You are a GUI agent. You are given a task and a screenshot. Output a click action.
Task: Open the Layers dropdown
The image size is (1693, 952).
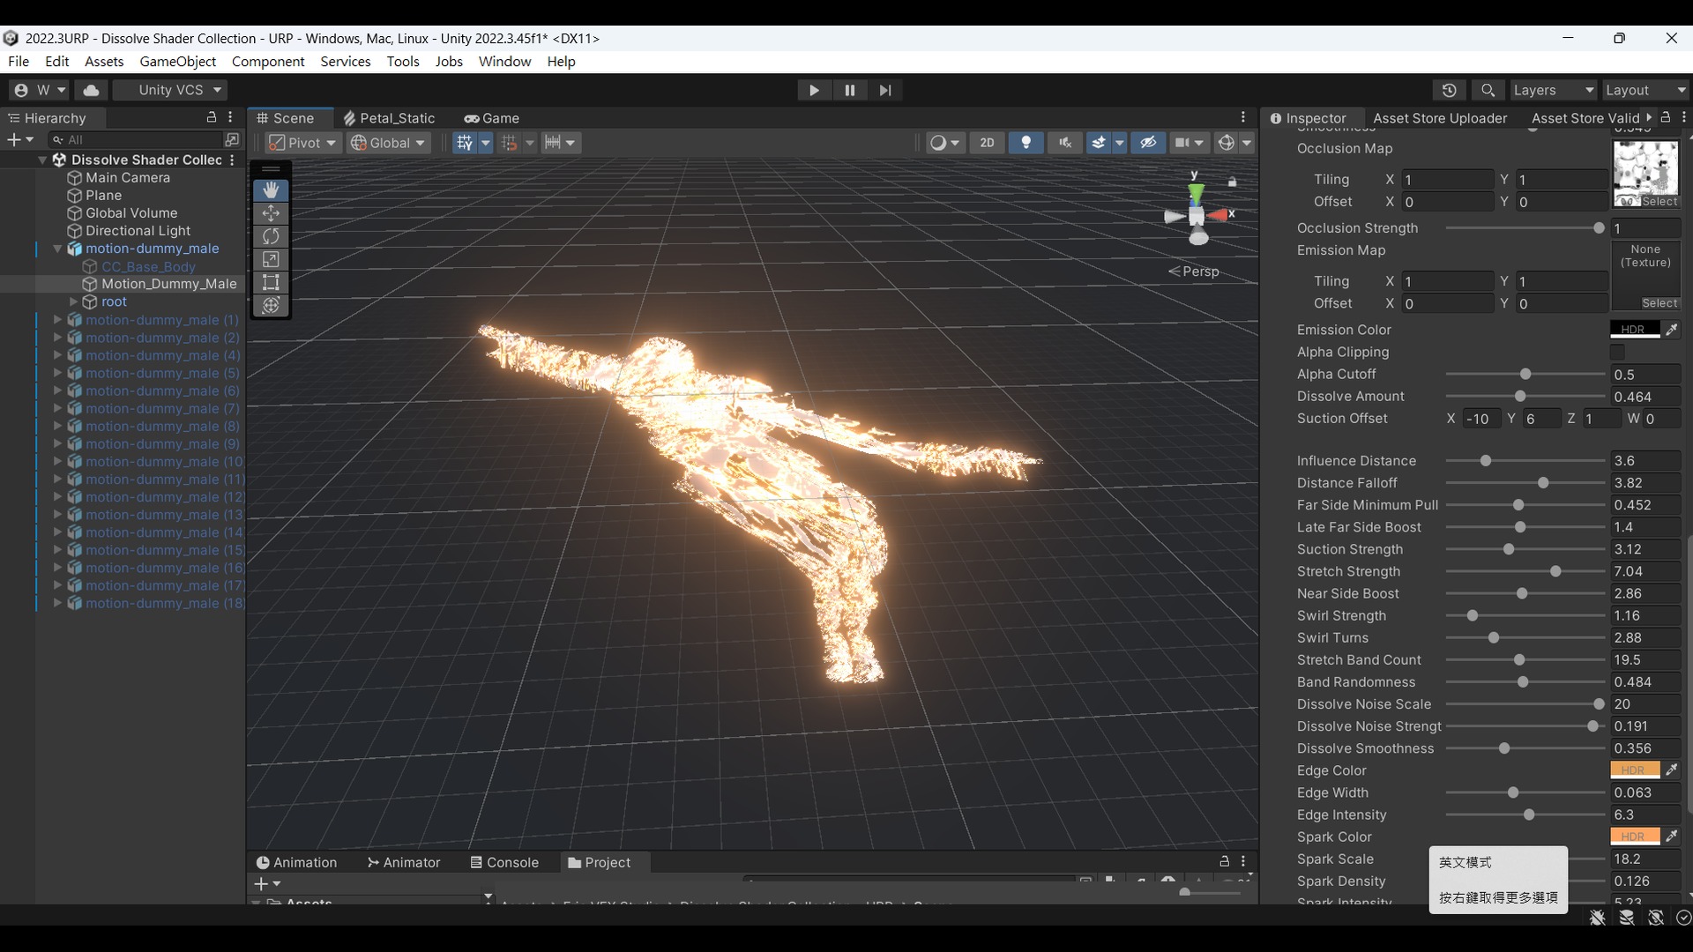(x=1553, y=90)
